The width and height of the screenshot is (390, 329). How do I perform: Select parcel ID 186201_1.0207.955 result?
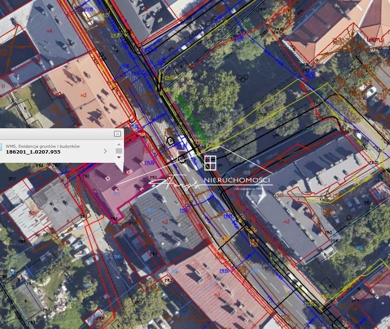(33, 152)
